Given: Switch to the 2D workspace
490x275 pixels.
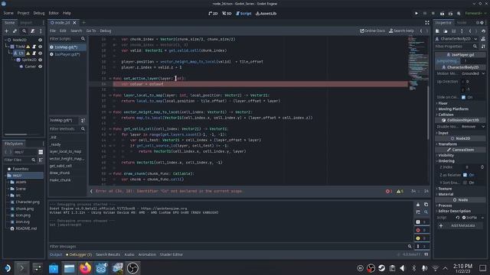Looking at the screenshot, I should pyautogui.click(x=213, y=14).
